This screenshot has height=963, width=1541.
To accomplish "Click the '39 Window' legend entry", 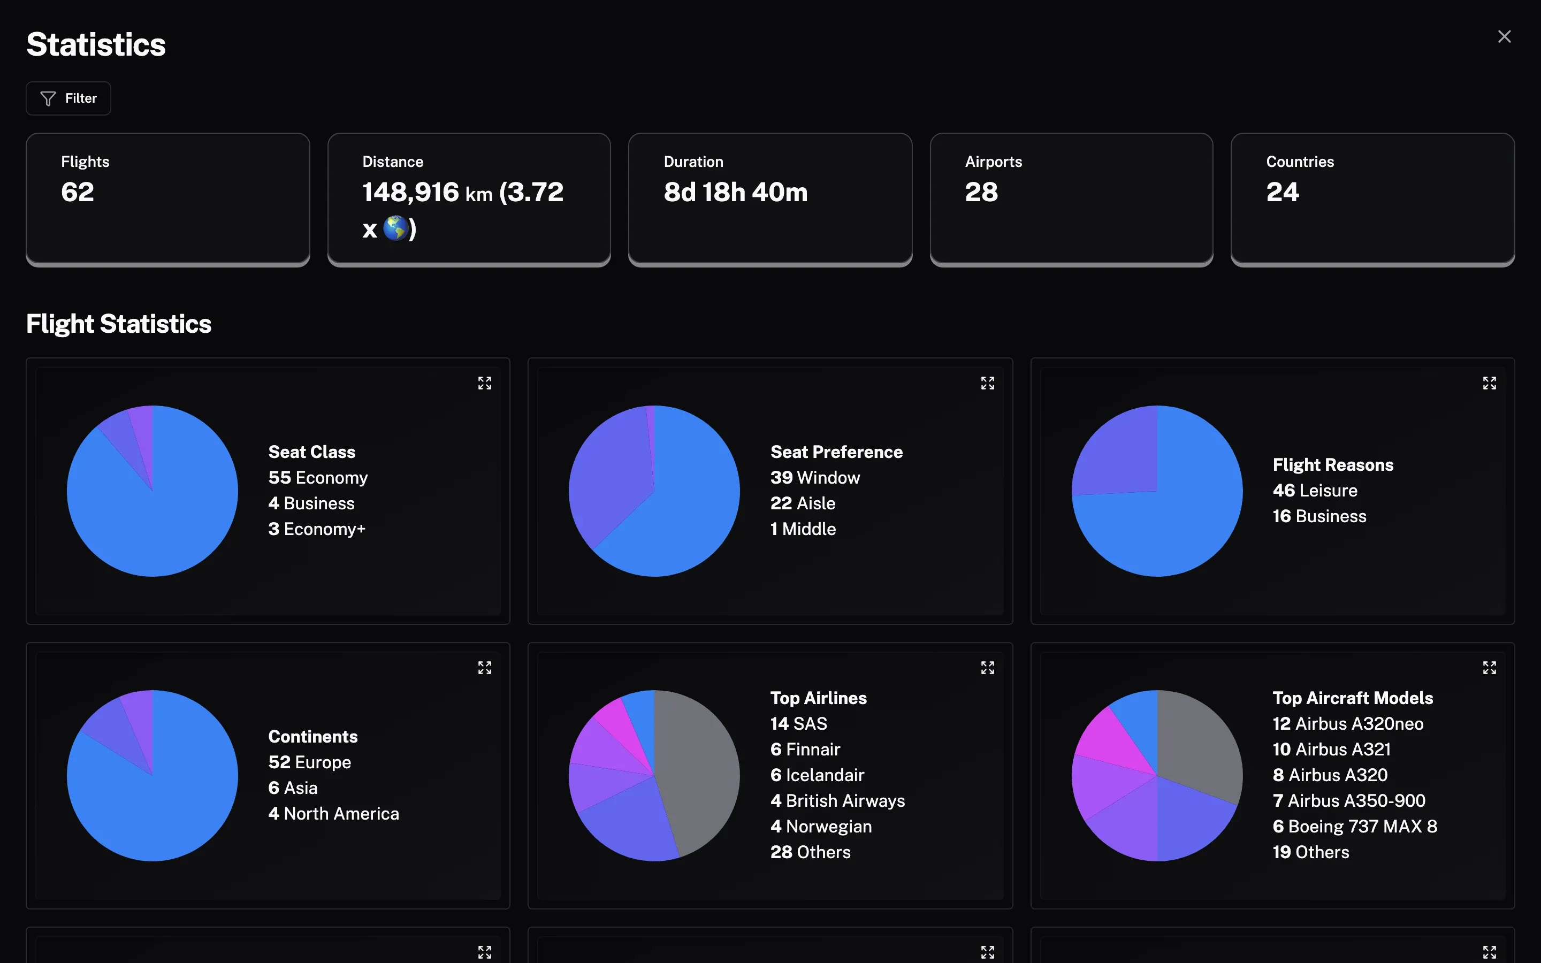I will coord(815,478).
